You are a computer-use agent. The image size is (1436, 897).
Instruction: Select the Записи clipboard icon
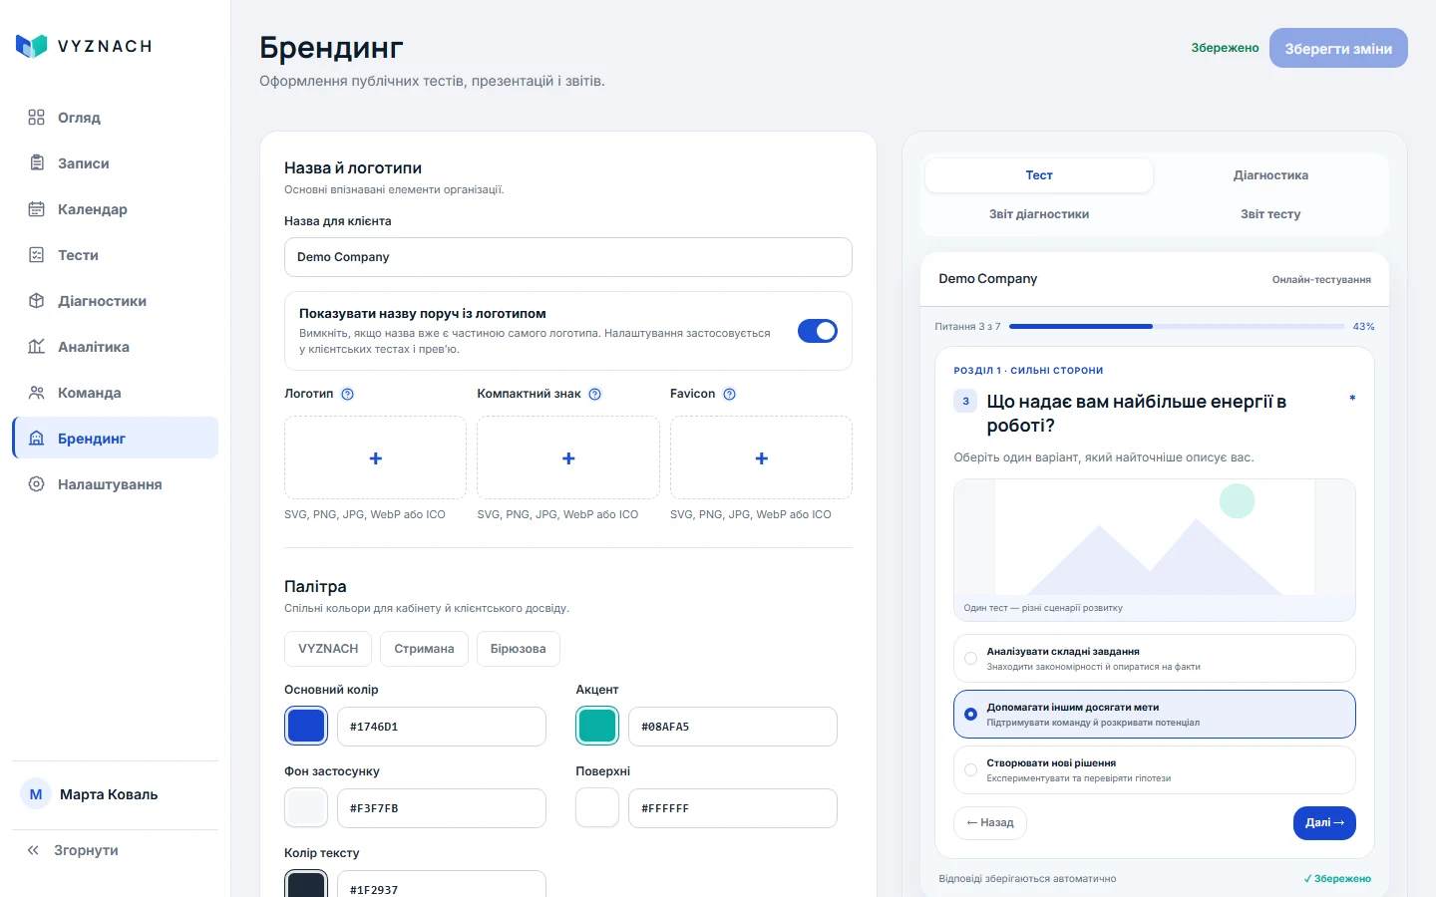[x=37, y=163]
